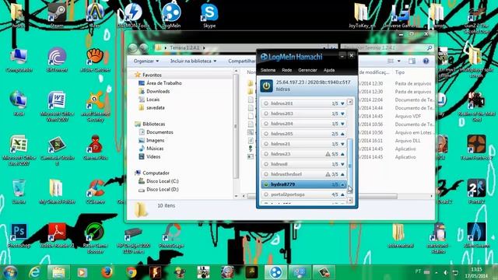Click Explorer back navigation arrow

pyautogui.click(x=133, y=48)
